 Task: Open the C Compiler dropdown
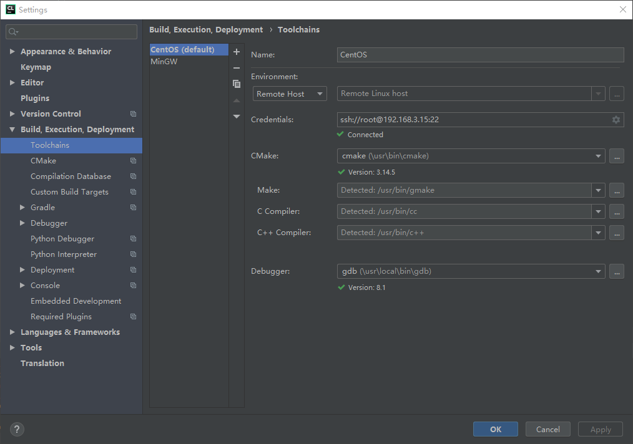[x=598, y=211]
